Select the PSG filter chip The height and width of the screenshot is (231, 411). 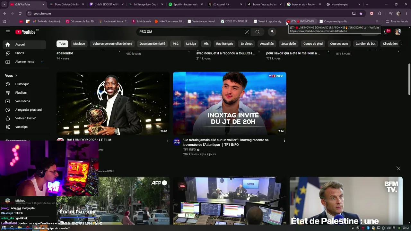pyautogui.click(x=176, y=44)
